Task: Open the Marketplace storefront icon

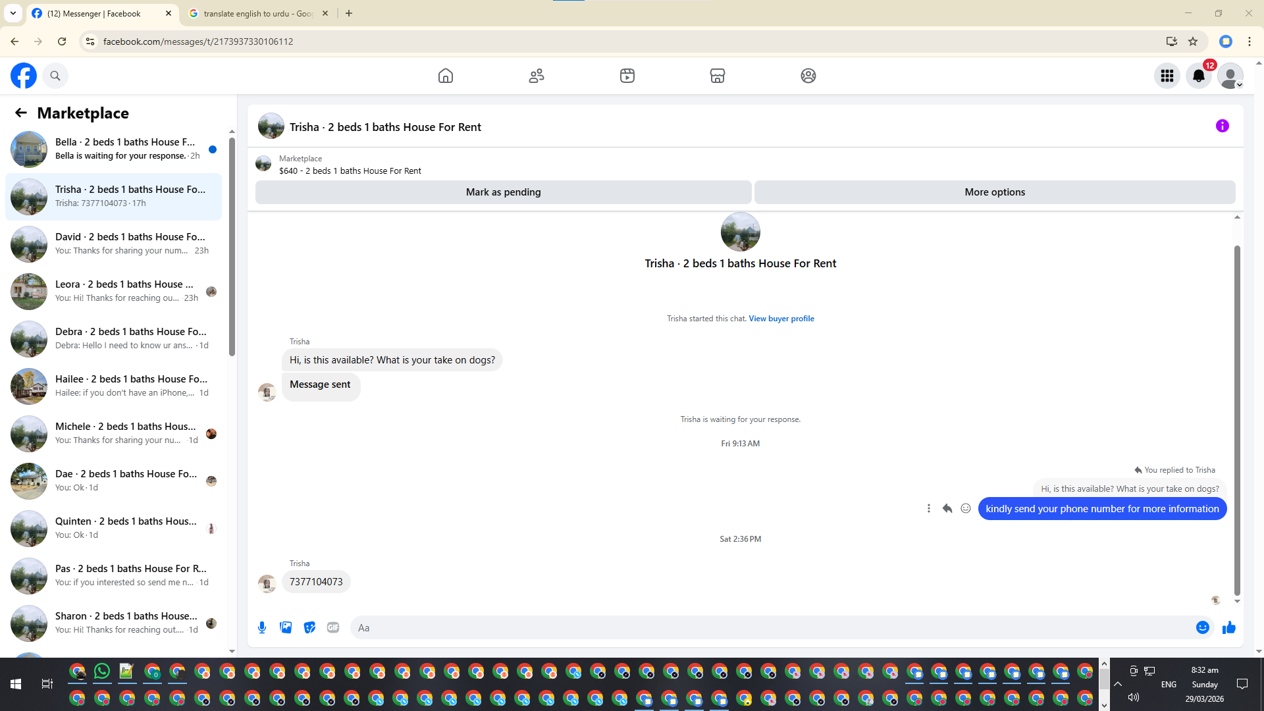Action: [718, 76]
